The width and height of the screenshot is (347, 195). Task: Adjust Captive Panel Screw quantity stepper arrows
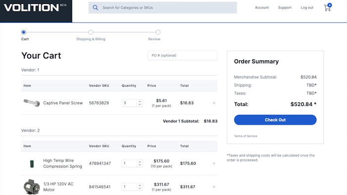[x=140, y=103]
